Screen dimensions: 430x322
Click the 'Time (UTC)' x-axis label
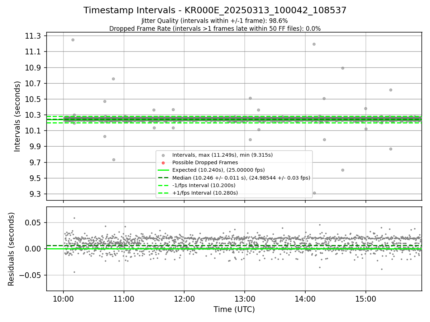pos(234,309)
